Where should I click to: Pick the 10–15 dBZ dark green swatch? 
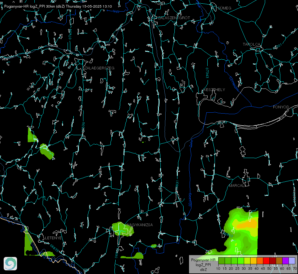pos(221,261)
